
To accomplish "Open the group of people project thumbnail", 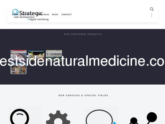I will click(19, 68).
